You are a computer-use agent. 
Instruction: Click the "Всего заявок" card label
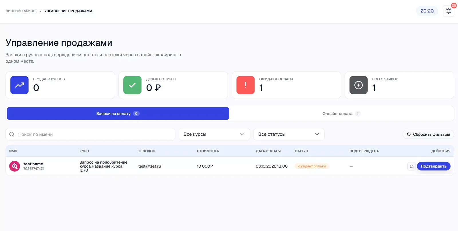tap(385, 79)
